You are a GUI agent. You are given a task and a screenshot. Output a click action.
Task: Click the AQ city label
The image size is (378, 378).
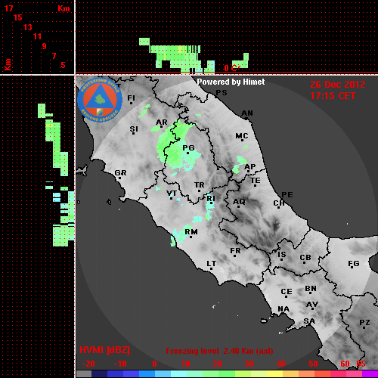(x=239, y=202)
